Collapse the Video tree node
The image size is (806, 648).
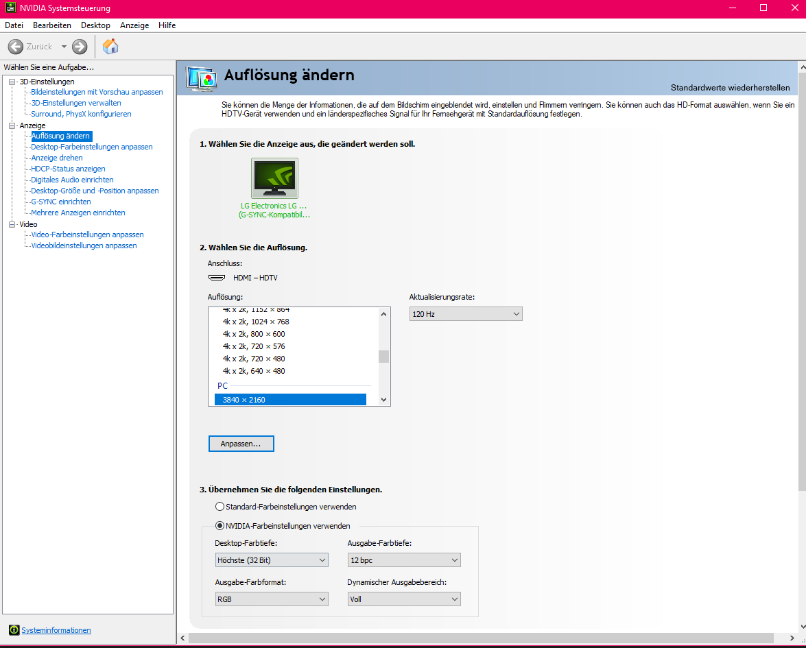tap(12, 224)
